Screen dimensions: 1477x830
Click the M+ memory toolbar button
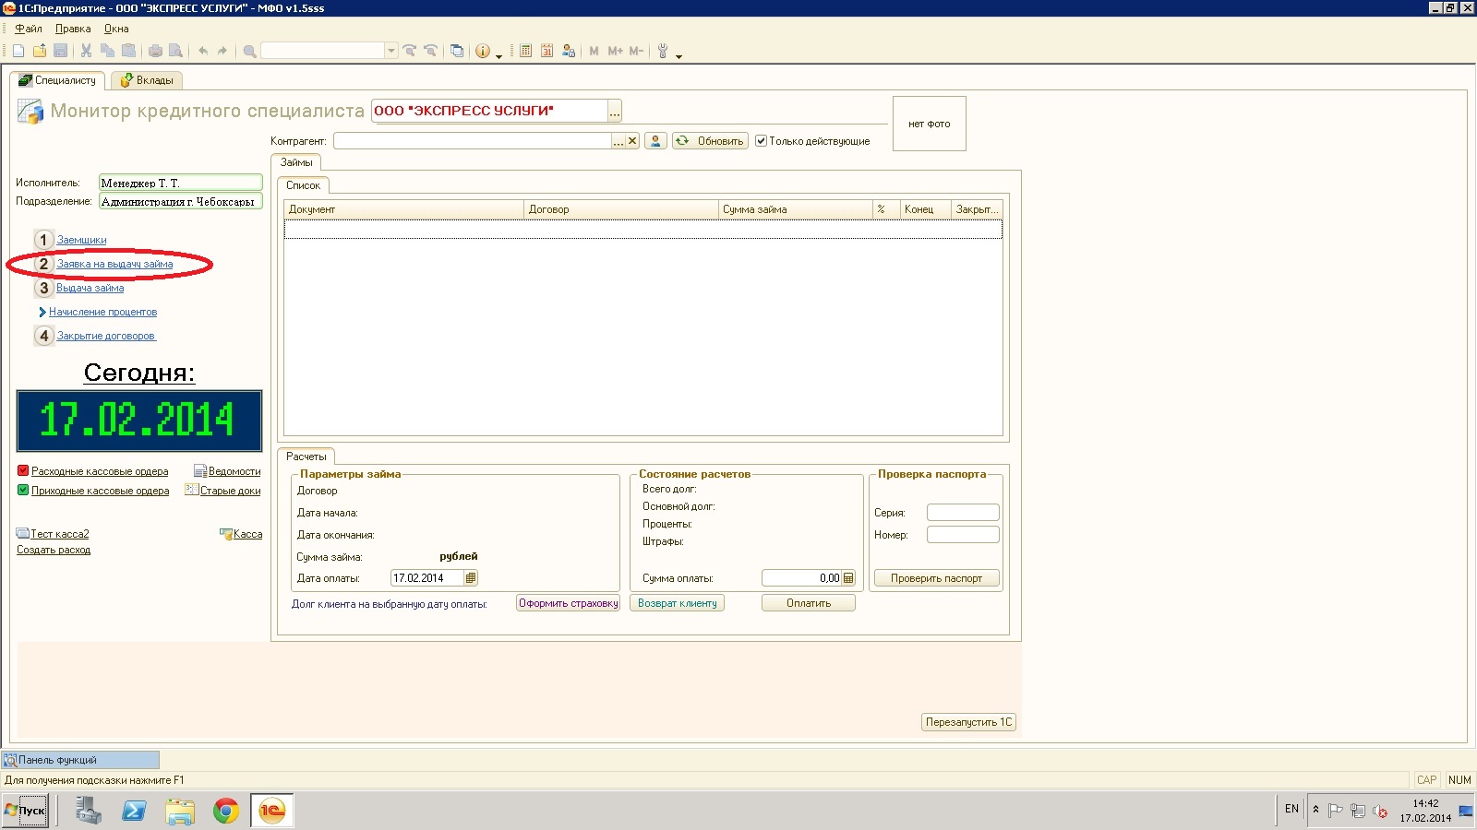[615, 51]
